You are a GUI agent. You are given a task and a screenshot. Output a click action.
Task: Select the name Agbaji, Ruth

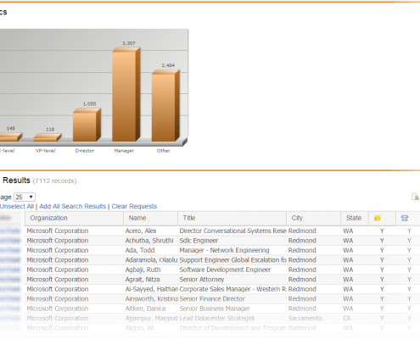(x=143, y=270)
